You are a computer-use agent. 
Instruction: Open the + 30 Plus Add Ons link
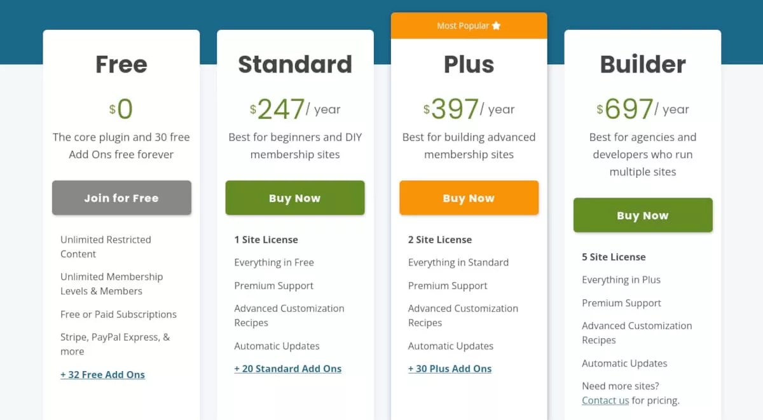coord(450,369)
